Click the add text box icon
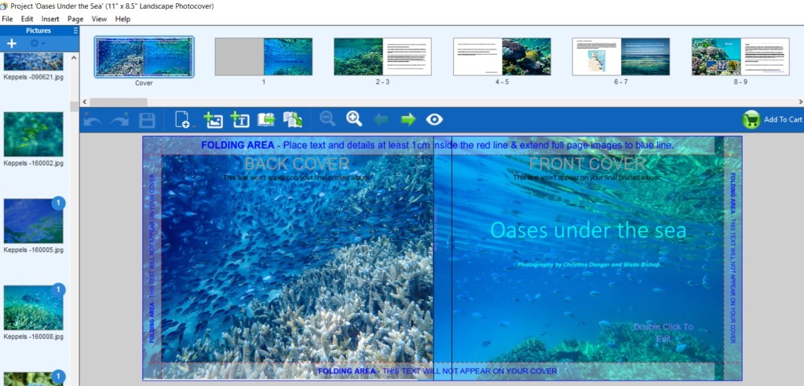 (x=239, y=119)
